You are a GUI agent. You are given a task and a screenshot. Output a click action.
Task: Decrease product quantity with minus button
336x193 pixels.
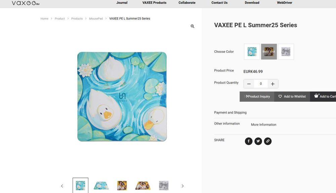click(249, 84)
